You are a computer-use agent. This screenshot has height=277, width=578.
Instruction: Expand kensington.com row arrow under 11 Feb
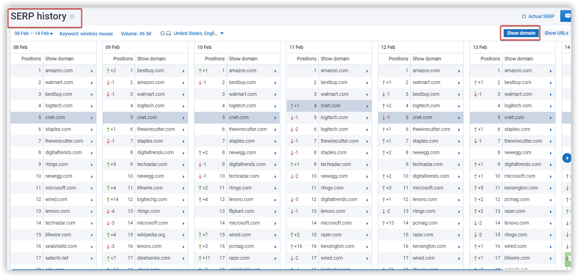tap(367, 247)
